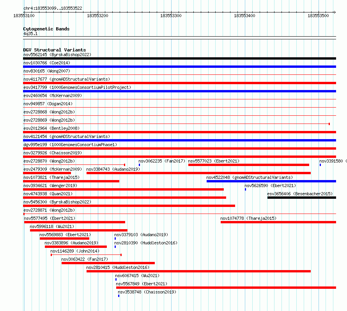Click the esv2728868 (Wong2012b) label

[49, 112]
